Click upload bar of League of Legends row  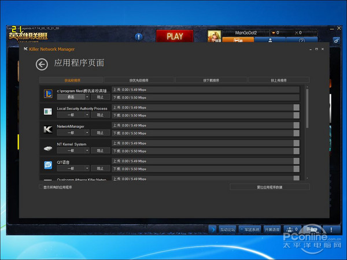coord(205,90)
